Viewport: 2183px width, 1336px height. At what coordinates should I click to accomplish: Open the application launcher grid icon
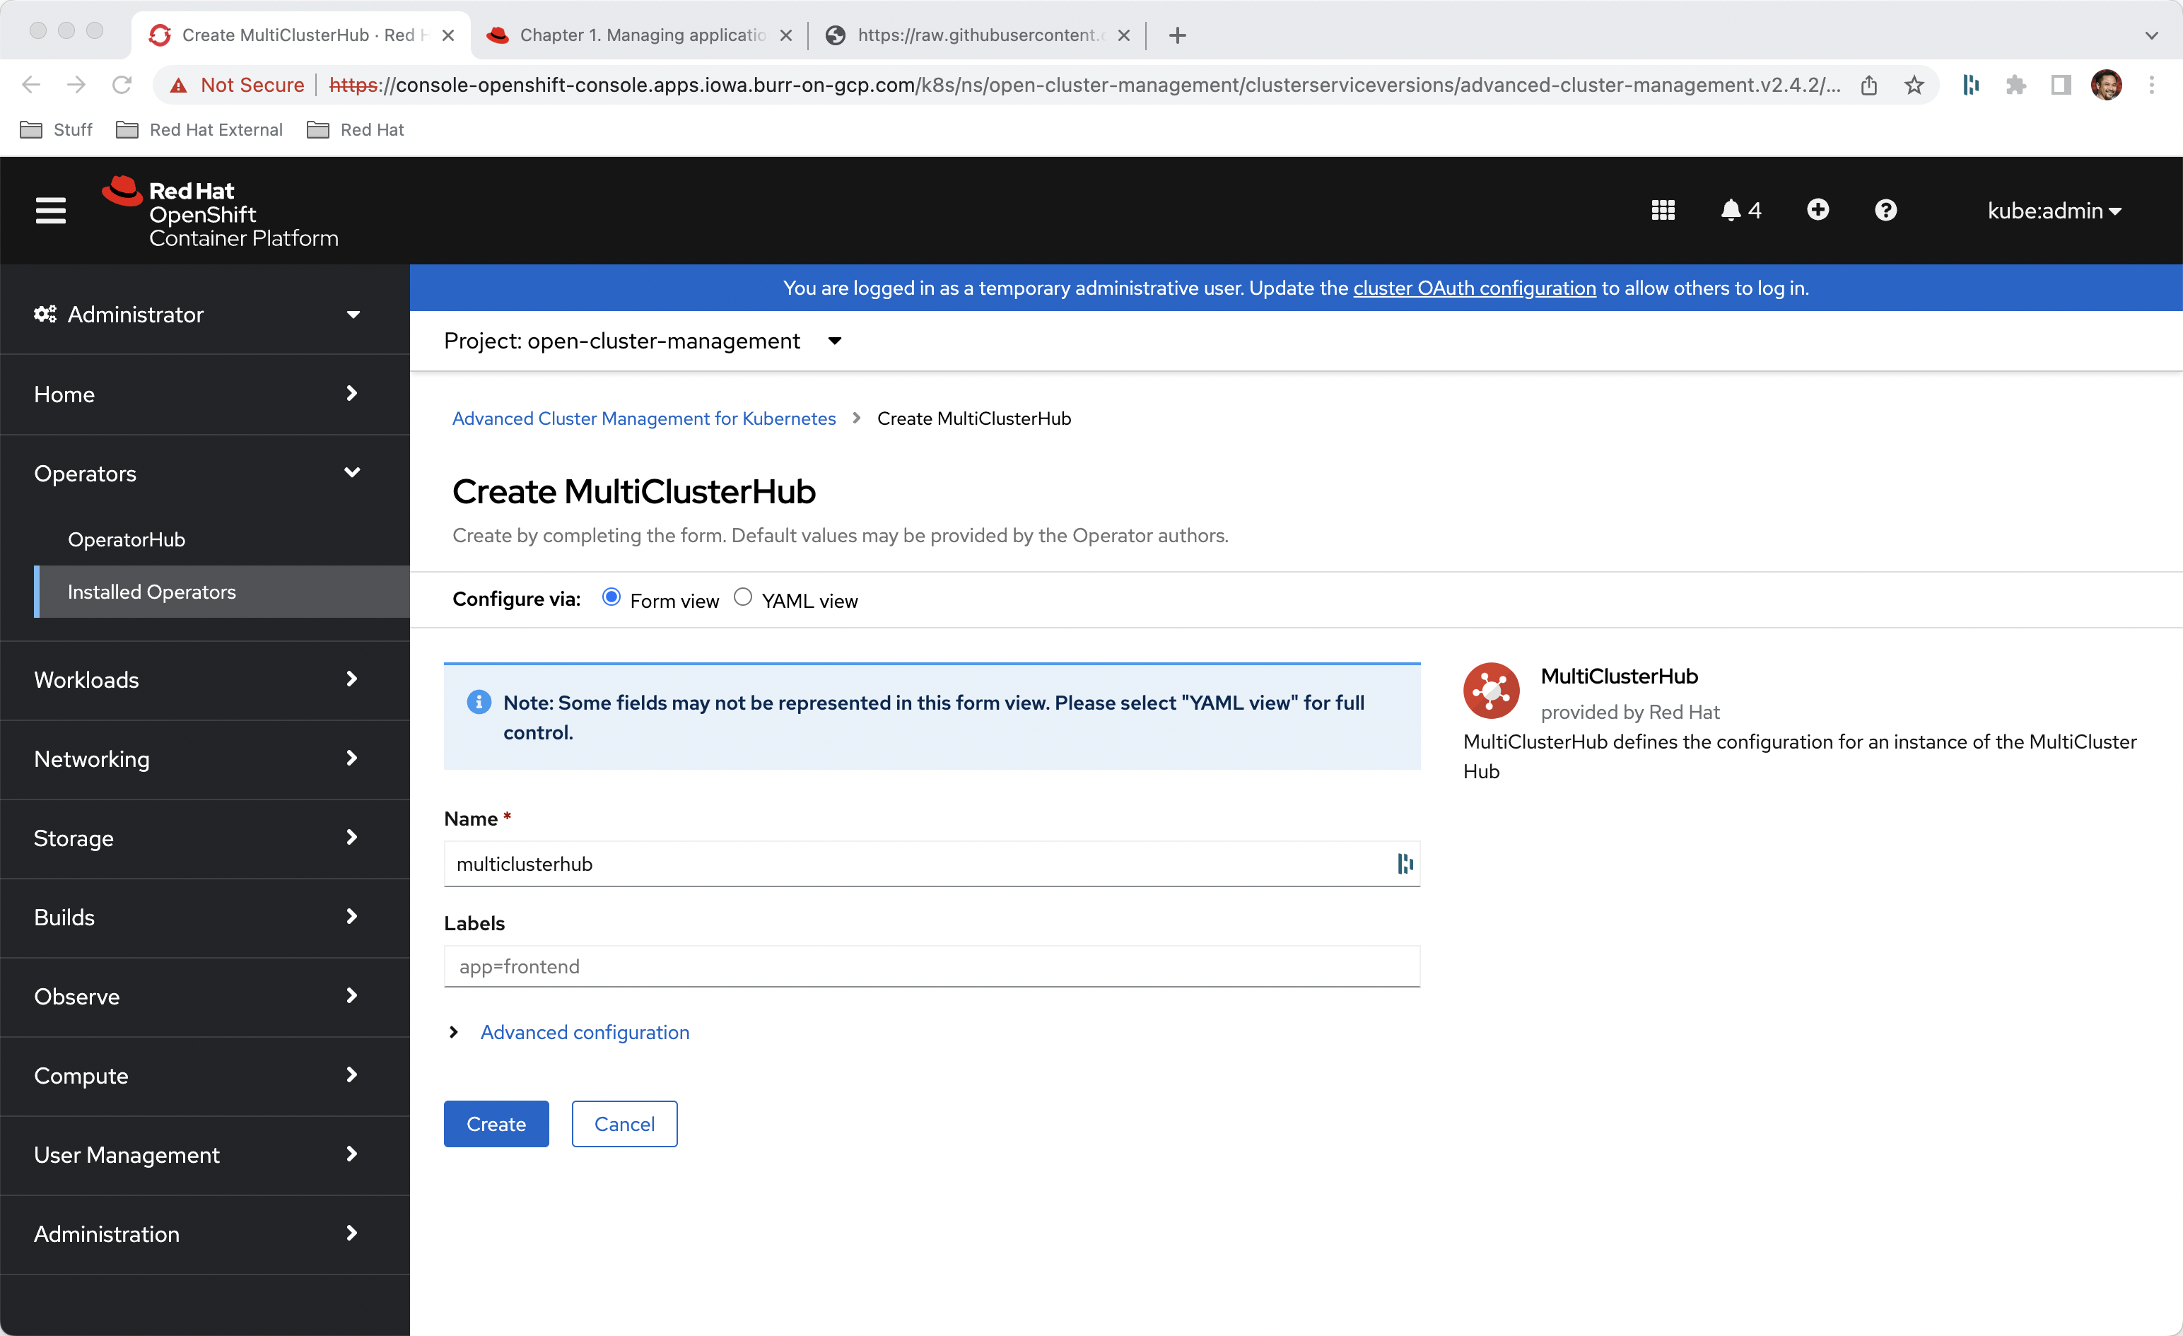(x=1662, y=211)
